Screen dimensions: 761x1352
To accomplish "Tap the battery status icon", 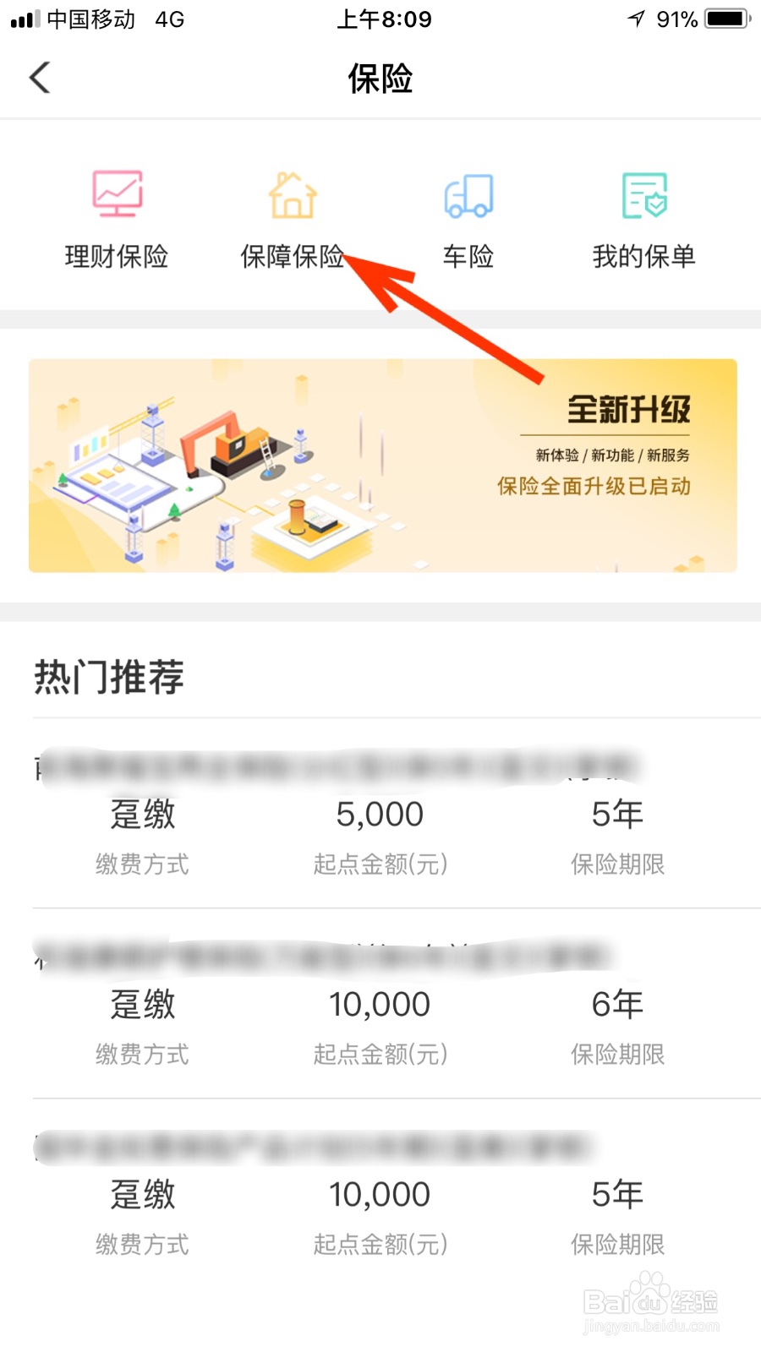I will tap(729, 19).
